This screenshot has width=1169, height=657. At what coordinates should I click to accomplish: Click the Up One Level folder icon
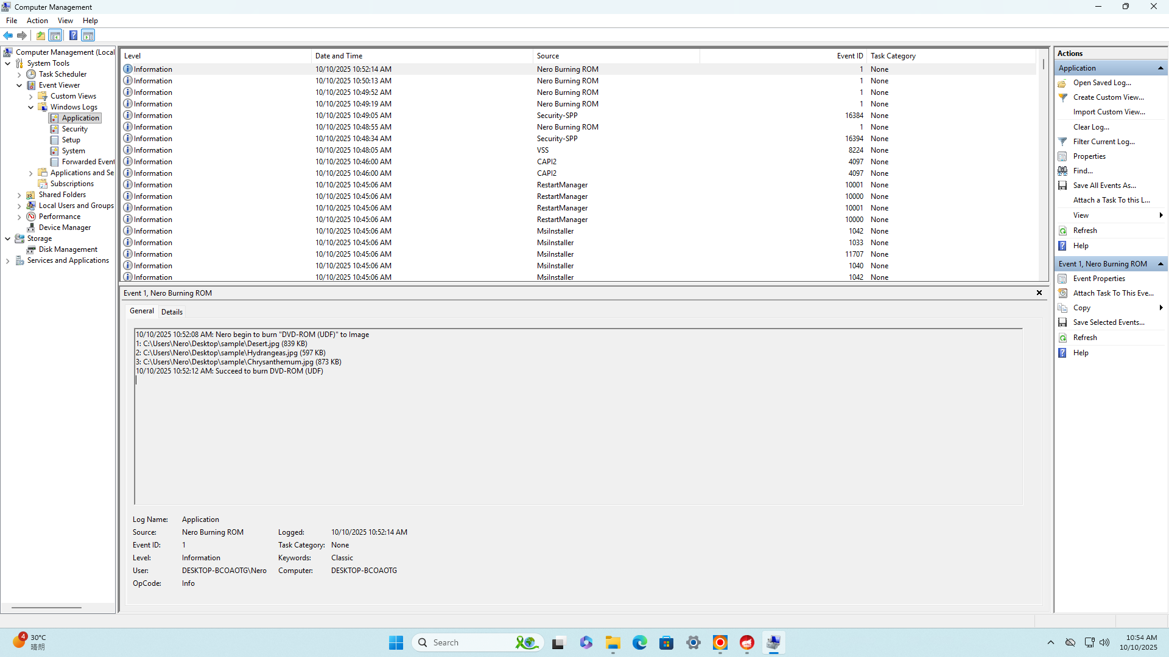(x=41, y=35)
